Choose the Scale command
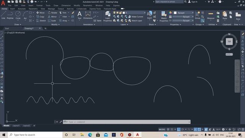Viewport: 245px width, 138px height. pyautogui.click(x=52, y=21)
